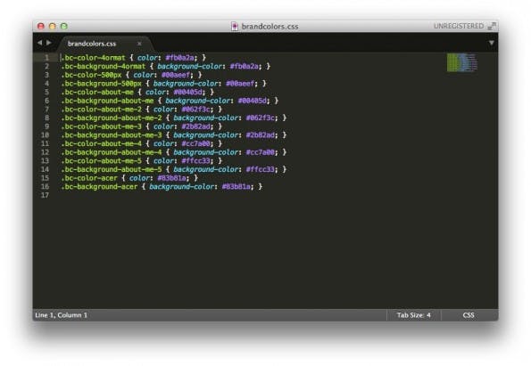Click the .bc-background-about-me-4 selector
The height and width of the screenshot is (366, 531).
tap(112, 152)
